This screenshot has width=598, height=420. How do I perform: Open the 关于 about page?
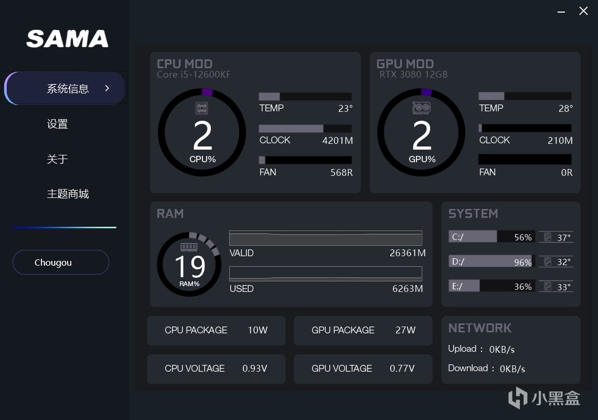[57, 159]
